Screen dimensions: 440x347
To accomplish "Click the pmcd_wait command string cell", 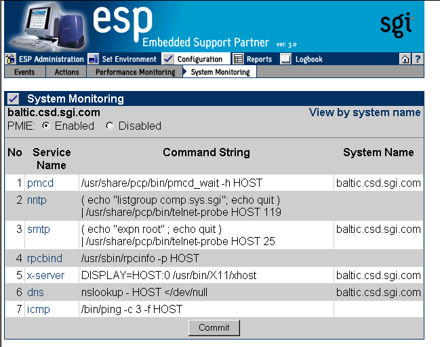I will coord(206,183).
